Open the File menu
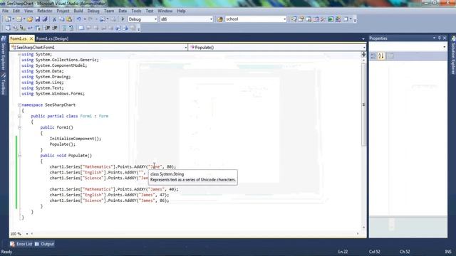 click(x=5, y=11)
